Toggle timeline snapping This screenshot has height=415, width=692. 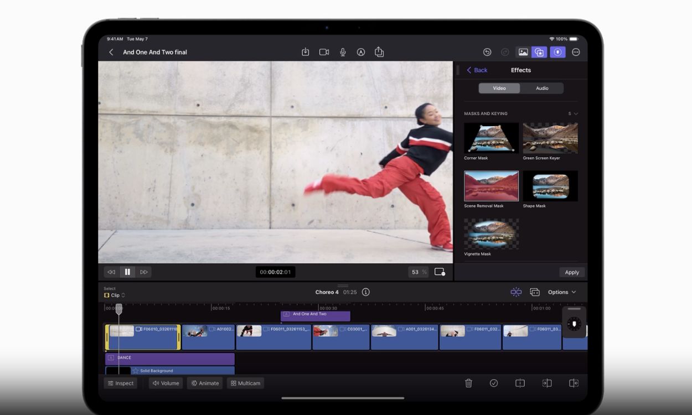tap(516, 292)
